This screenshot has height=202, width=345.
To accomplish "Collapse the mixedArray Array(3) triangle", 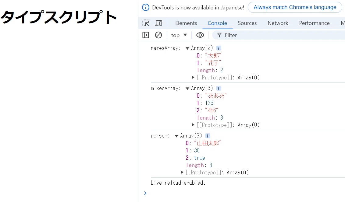I will tap(187, 89).
